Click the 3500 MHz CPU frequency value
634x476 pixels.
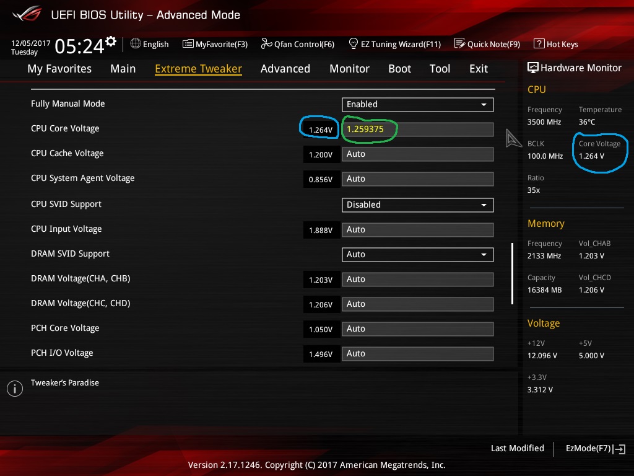coord(544,122)
